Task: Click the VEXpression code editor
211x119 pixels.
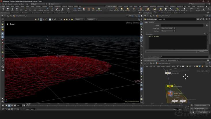Action: click(177, 42)
